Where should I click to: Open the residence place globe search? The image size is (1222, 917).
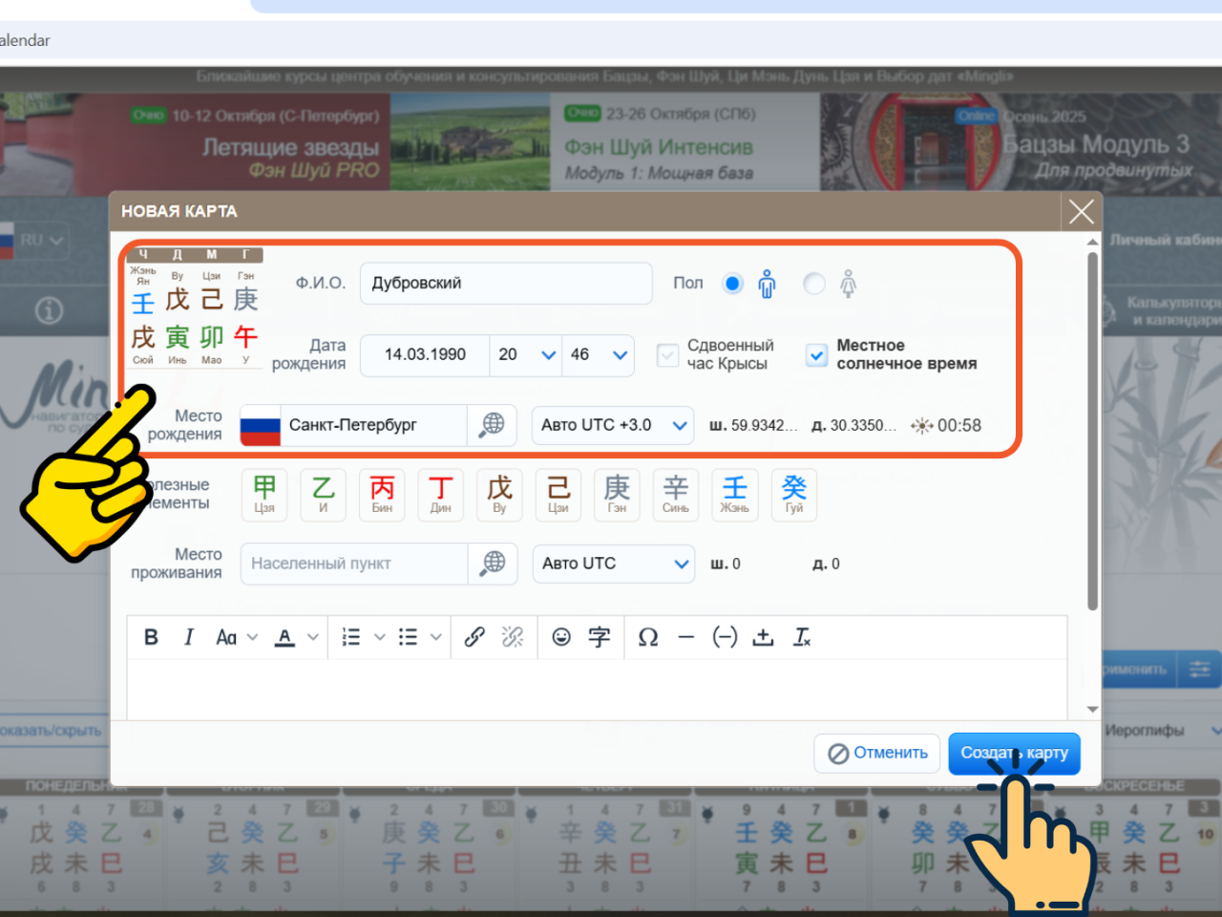(x=493, y=564)
